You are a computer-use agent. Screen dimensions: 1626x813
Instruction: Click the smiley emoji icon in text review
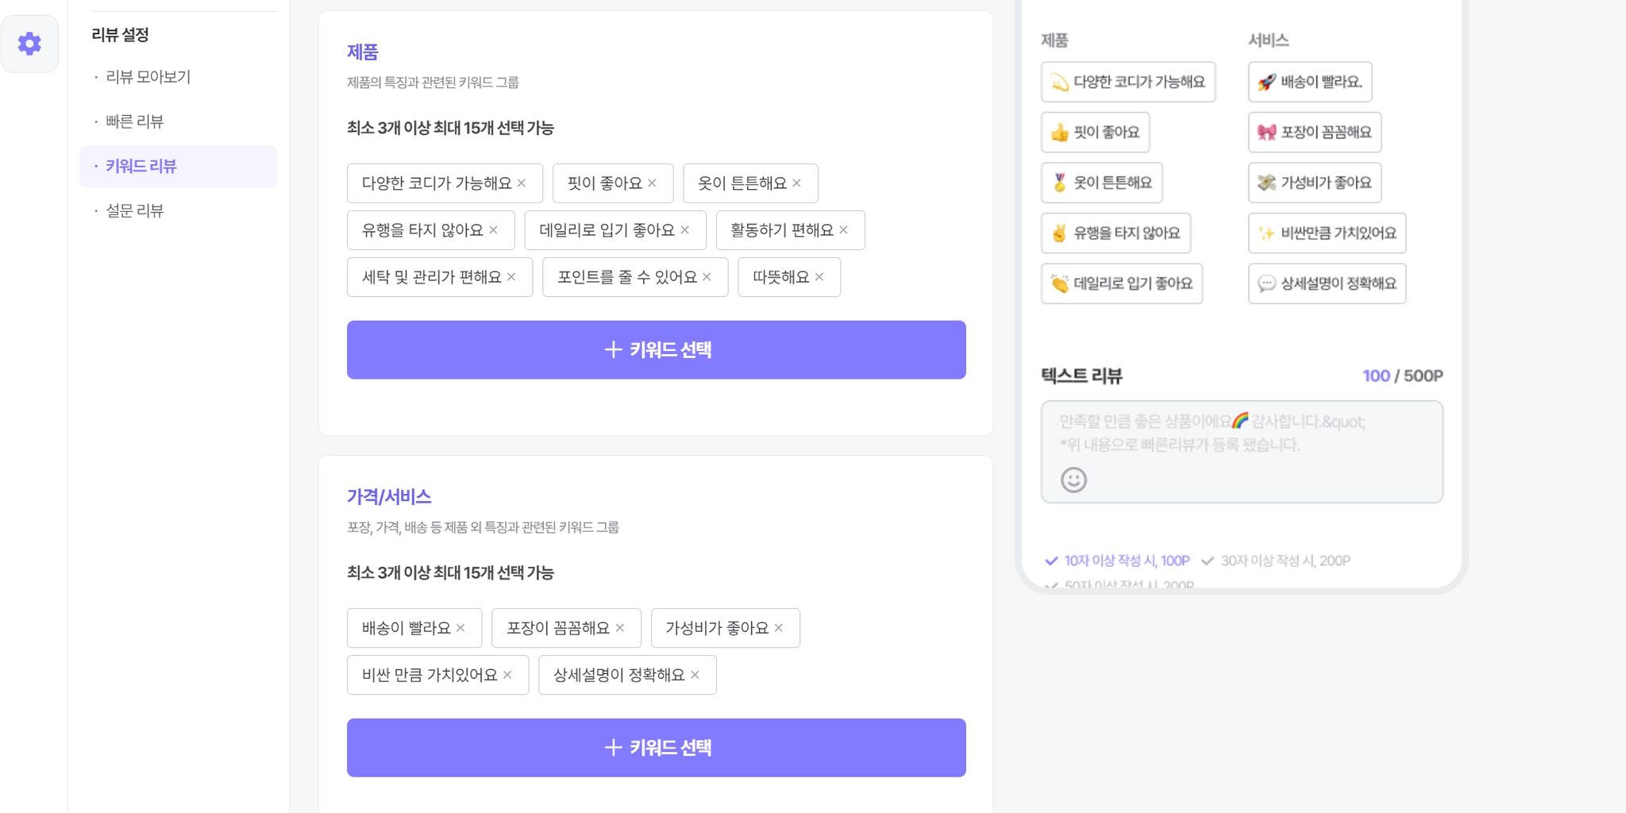pos(1073,480)
